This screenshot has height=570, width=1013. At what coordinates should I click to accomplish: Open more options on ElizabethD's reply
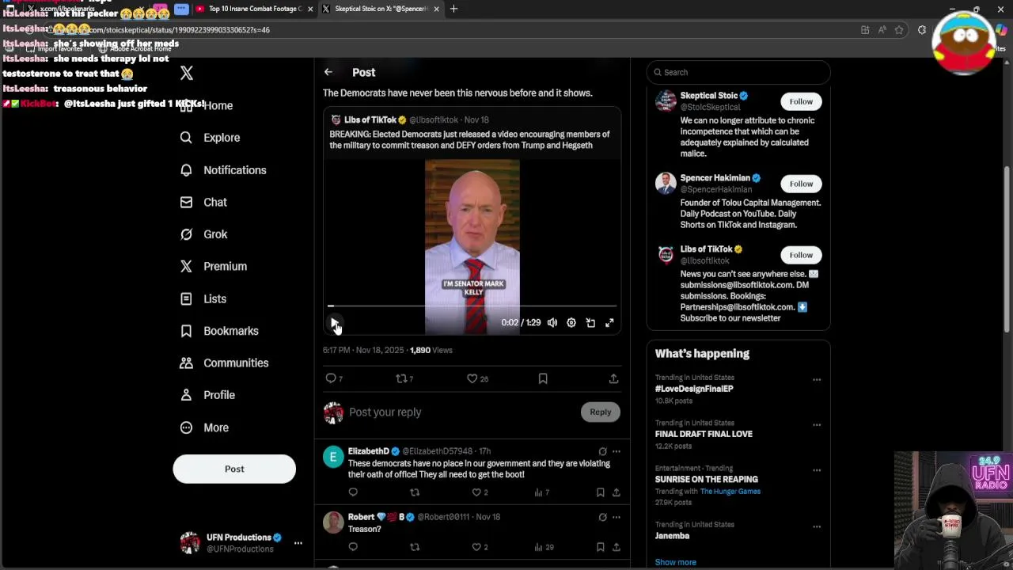617,451
